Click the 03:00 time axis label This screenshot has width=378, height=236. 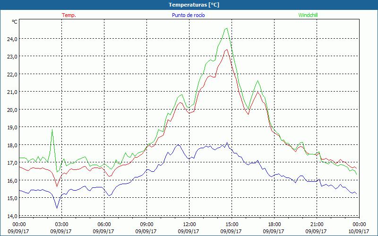pyautogui.click(x=61, y=225)
